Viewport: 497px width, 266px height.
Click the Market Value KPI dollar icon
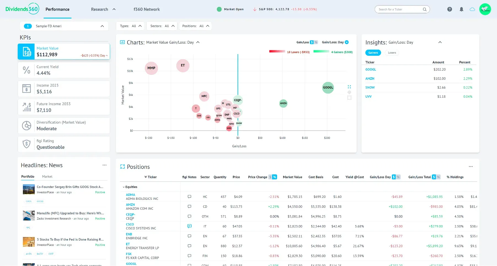pos(26,52)
